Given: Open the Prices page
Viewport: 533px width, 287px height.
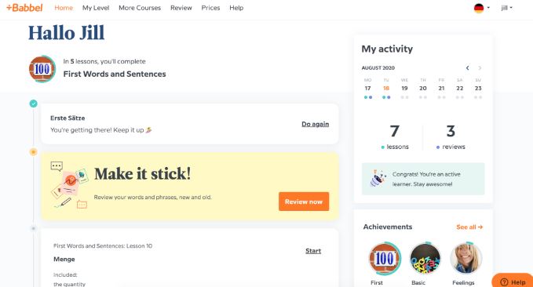Looking at the screenshot, I should [x=210, y=8].
